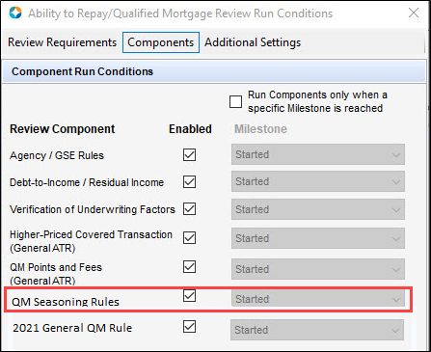Uncheck QM Points and Fees checkbox
Viewport: 431px width, 352px height.
point(189,267)
